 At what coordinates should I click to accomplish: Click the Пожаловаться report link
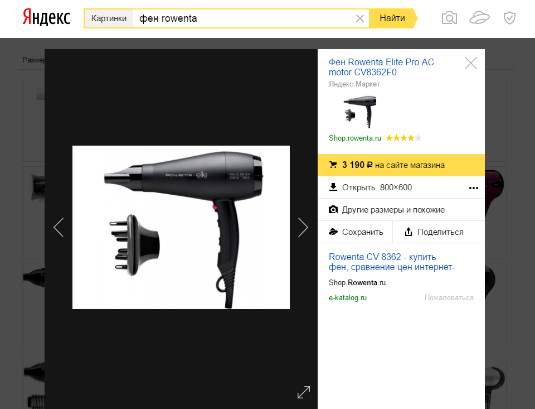tap(449, 297)
